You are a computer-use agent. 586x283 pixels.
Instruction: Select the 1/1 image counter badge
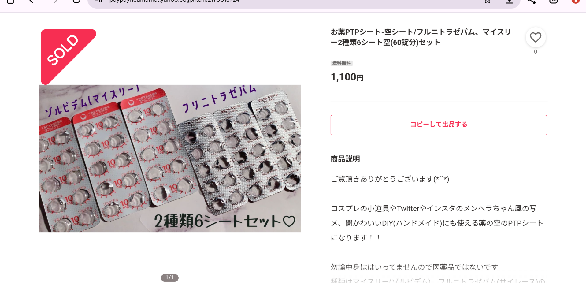[x=169, y=277]
